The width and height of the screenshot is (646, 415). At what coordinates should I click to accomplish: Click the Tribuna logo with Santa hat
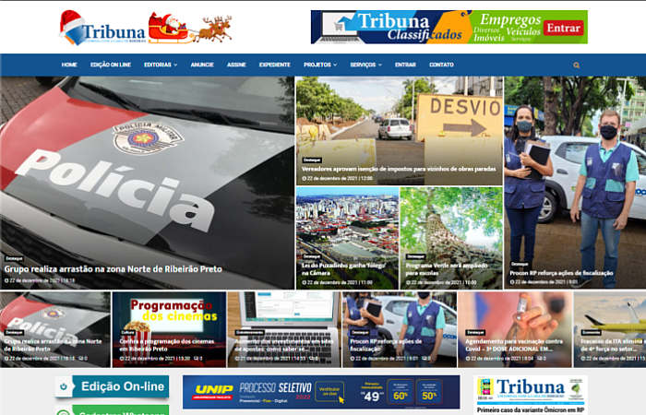(102, 29)
